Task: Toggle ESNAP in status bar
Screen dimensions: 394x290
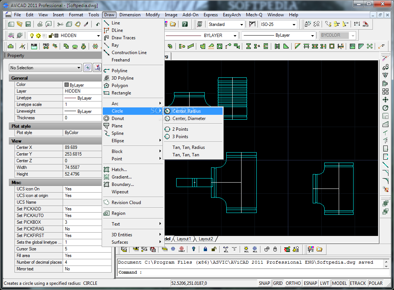Action: click(310, 283)
